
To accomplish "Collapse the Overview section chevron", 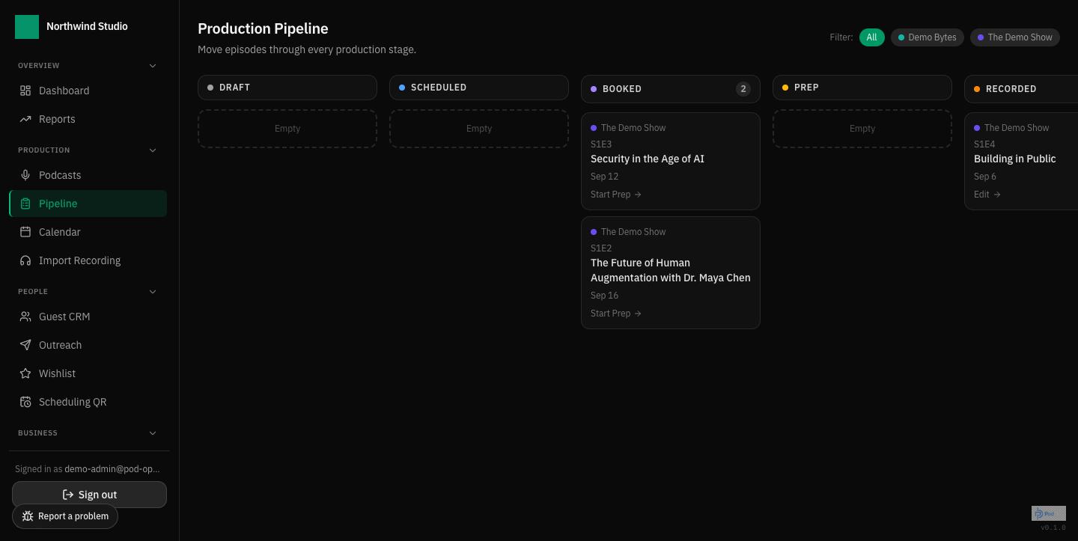I will pyautogui.click(x=153, y=66).
